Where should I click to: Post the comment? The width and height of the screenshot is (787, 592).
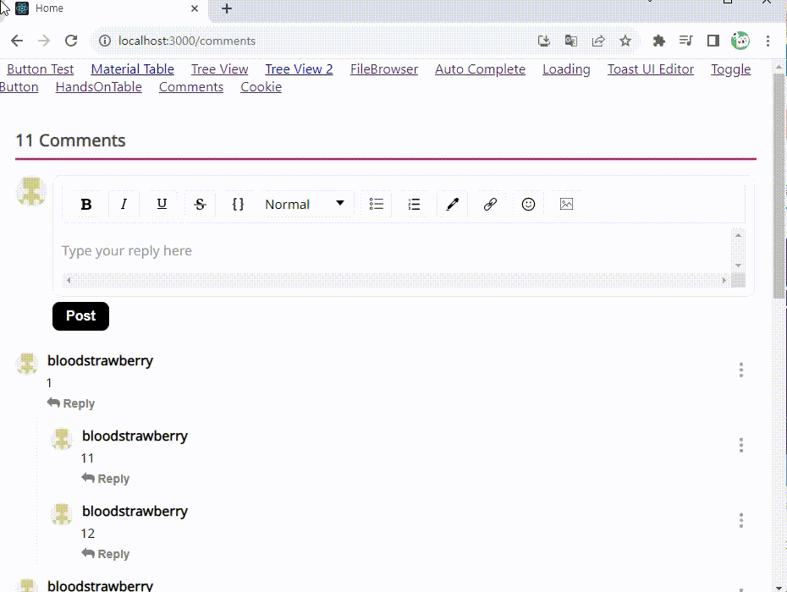[80, 316]
